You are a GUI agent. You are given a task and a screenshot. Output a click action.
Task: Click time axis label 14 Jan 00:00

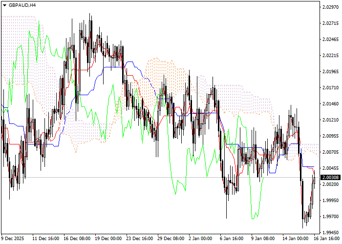click(296, 239)
